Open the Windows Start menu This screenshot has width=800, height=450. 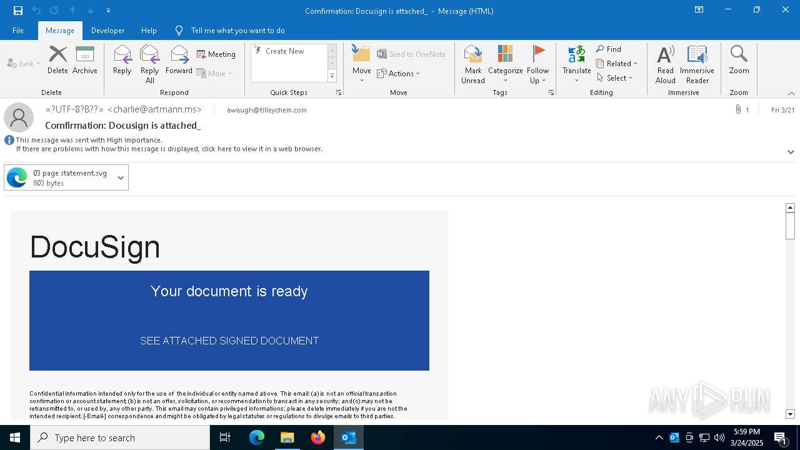coord(15,437)
